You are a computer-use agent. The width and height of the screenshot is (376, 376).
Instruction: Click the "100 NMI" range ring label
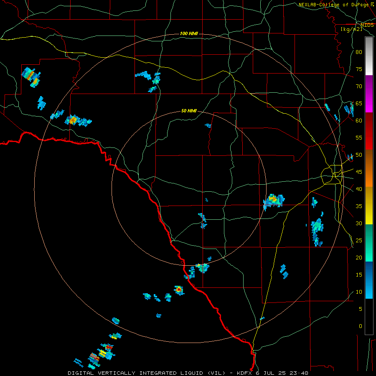(x=189, y=33)
